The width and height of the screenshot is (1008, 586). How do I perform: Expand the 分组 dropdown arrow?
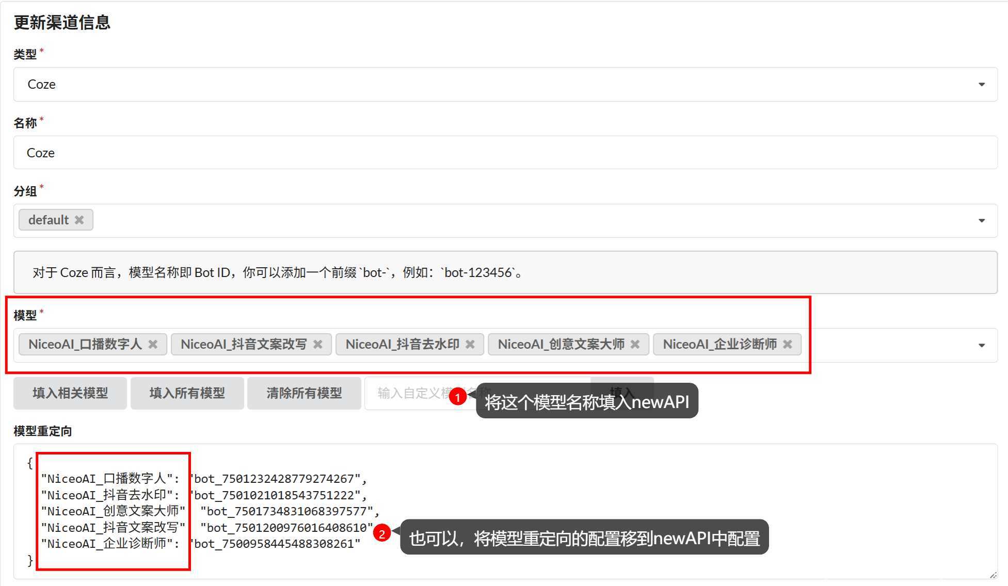point(981,221)
